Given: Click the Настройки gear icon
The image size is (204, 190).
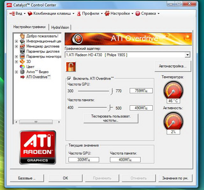Looking at the screenshot, I should pyautogui.click(x=107, y=13).
